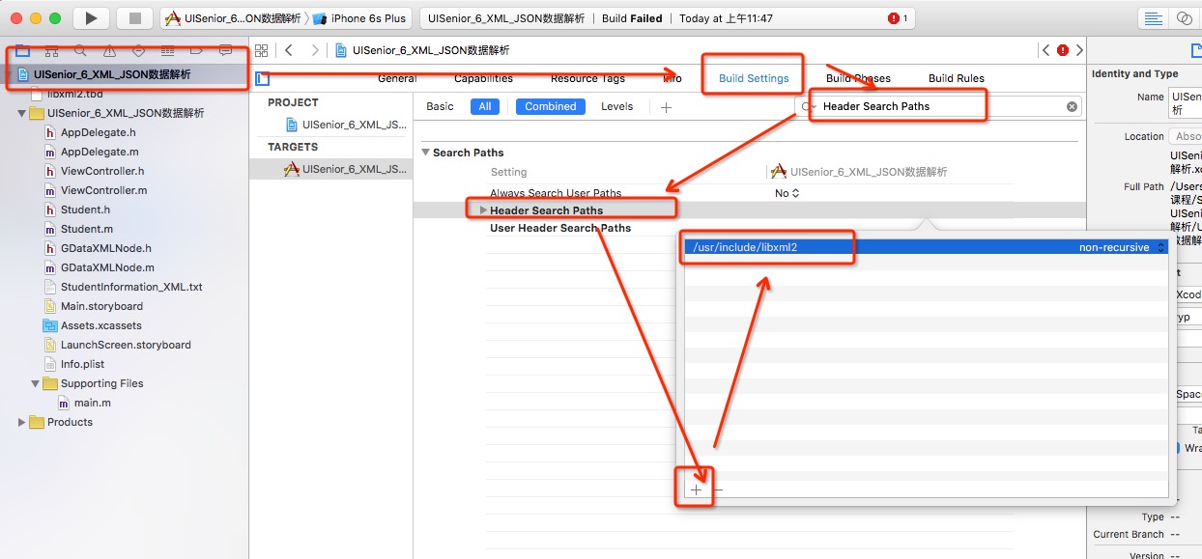
Task: Open the Report navigator tab
Action: click(x=225, y=50)
